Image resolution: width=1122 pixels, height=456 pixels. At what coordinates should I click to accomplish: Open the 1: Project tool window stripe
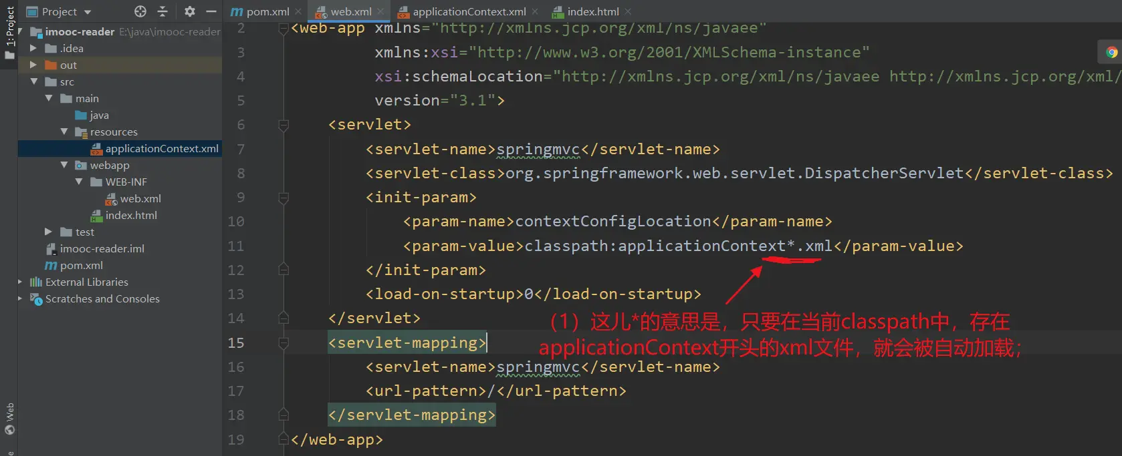pyautogui.click(x=9, y=32)
